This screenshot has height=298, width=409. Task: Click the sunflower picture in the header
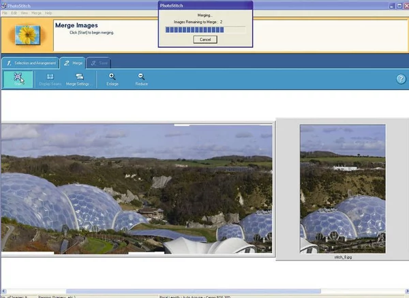point(27,35)
